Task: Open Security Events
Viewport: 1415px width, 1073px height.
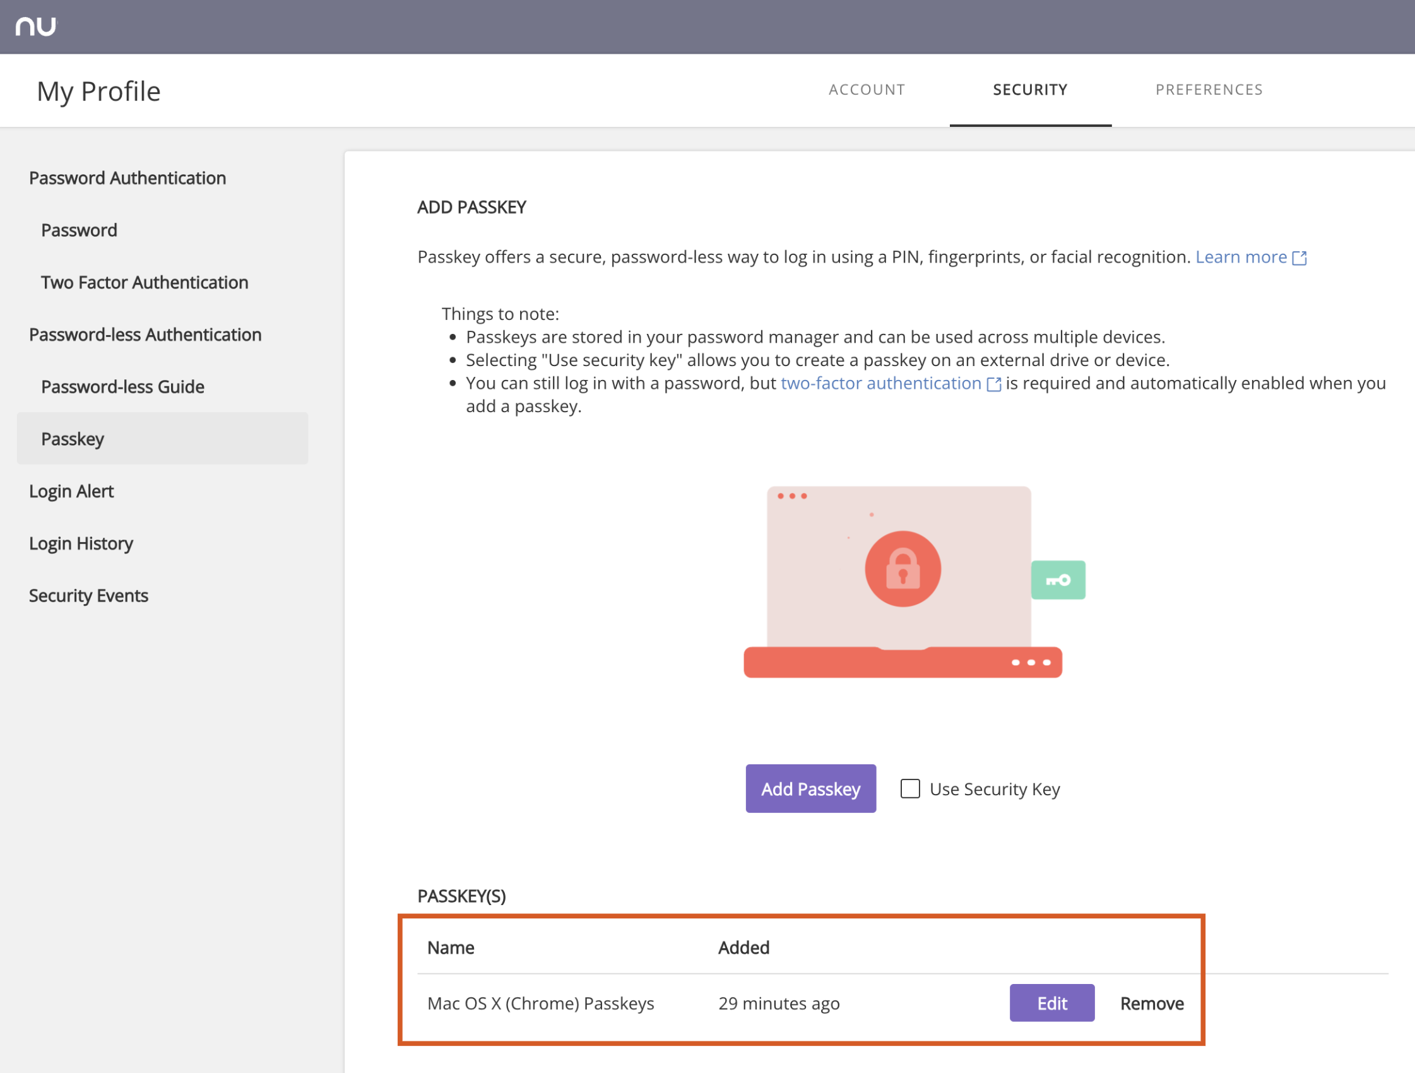Action: 88,595
